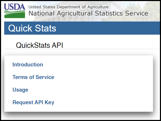Click the National Agricultural Statistics Service title

[88, 13]
